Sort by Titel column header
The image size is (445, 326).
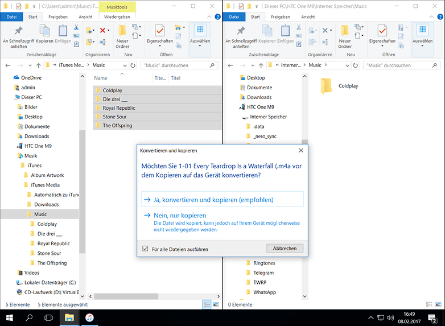175,78
